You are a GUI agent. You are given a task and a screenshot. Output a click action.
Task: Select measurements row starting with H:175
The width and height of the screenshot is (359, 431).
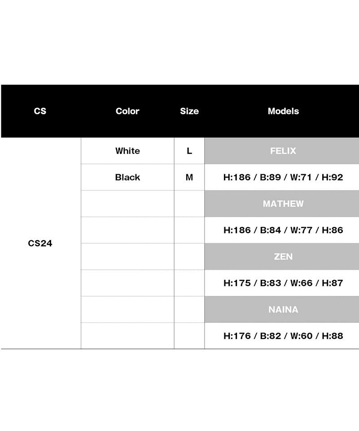[x=283, y=283]
